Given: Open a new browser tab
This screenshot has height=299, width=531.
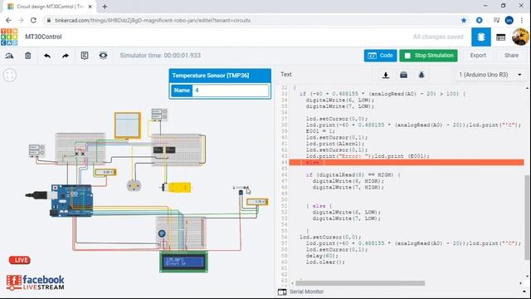Looking at the screenshot, I should [x=105, y=7].
